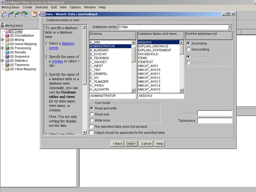The width and height of the screenshot is (256, 192).
Task: Click the Cancel button
Action: pos(146,144)
